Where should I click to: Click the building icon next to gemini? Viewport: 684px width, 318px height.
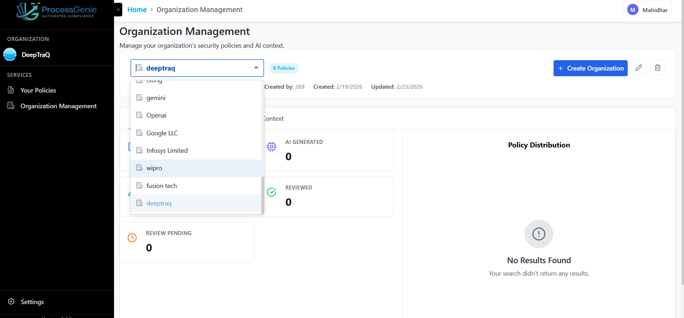pyautogui.click(x=139, y=98)
